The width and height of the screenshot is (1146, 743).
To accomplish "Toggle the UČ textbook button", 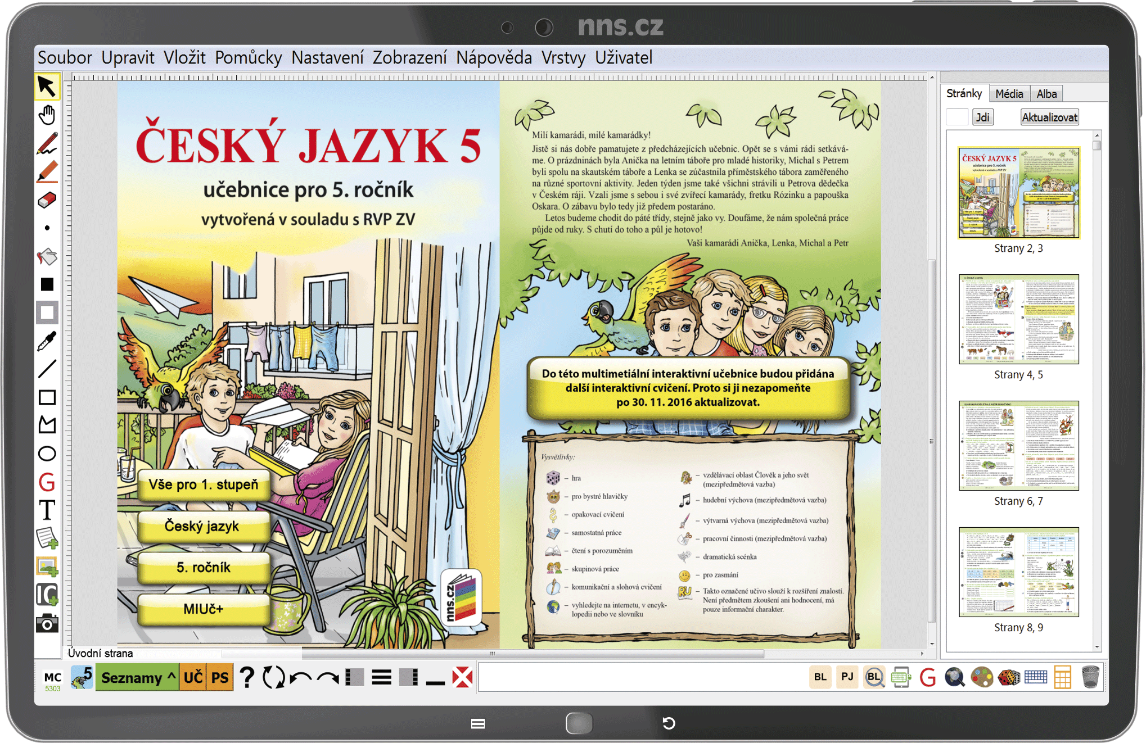I will pyautogui.click(x=193, y=678).
